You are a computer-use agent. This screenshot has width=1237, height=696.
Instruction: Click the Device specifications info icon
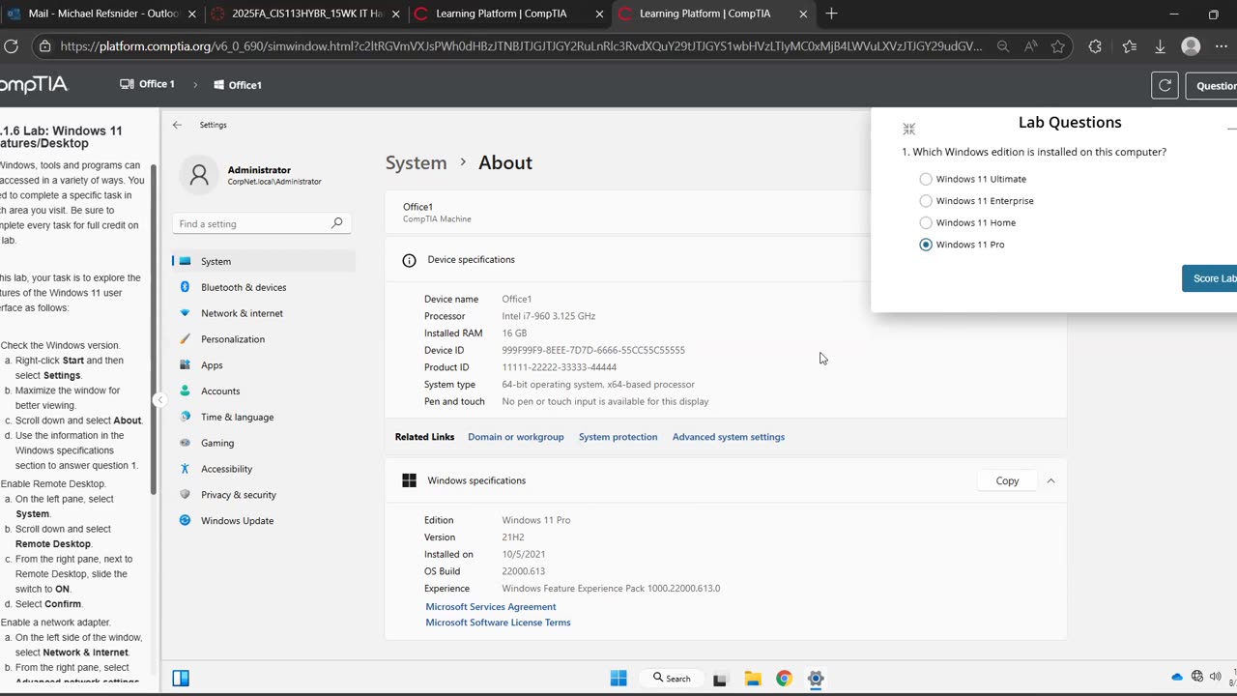pos(409,260)
